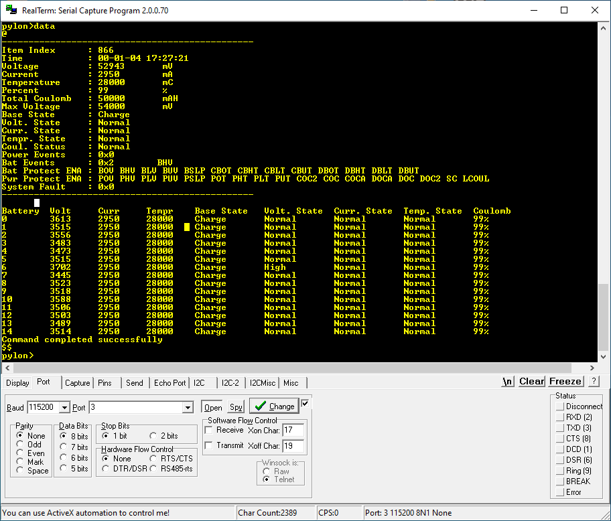611x521 pixels.
Task: Enable the Transmit software flow control checkbox
Action: point(209,445)
